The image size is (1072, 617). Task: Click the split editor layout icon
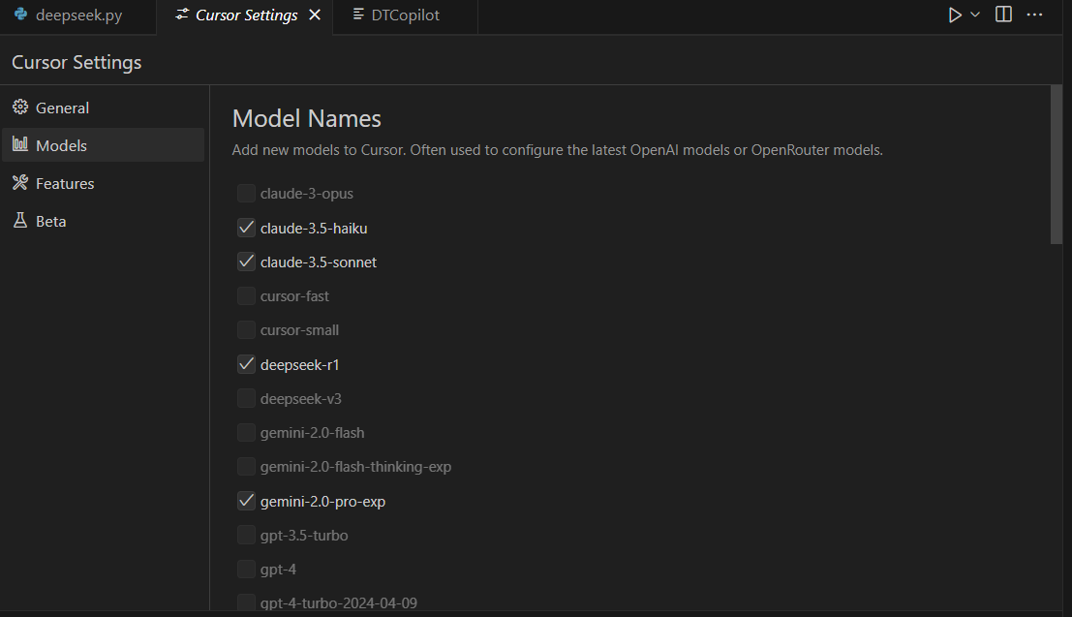click(x=1004, y=15)
